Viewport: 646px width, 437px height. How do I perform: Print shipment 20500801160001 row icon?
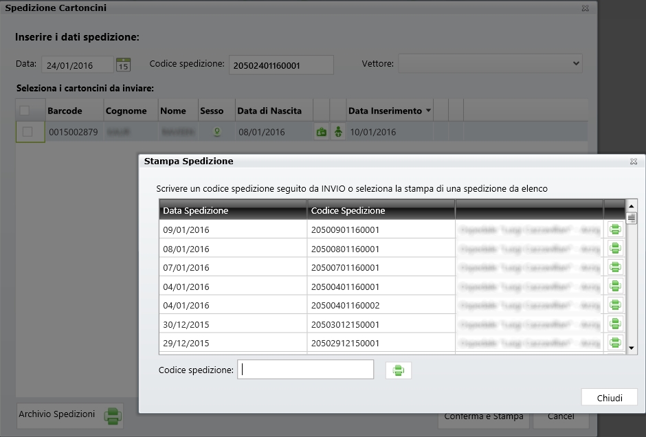coord(614,248)
